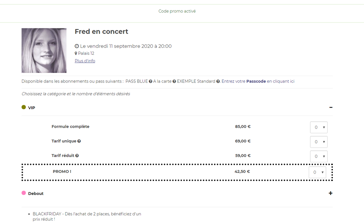Expand the Debout category with plus icon
The image size is (364, 224).
(330, 193)
